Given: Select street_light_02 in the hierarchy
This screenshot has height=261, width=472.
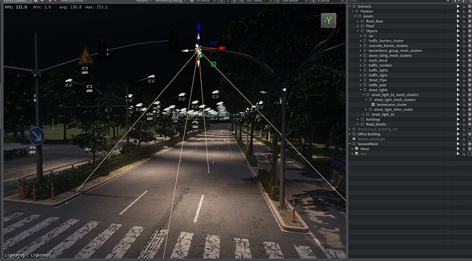Looking at the screenshot, I should point(382,115).
